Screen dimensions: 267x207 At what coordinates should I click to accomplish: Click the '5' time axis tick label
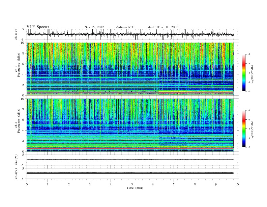(x=132, y=184)
